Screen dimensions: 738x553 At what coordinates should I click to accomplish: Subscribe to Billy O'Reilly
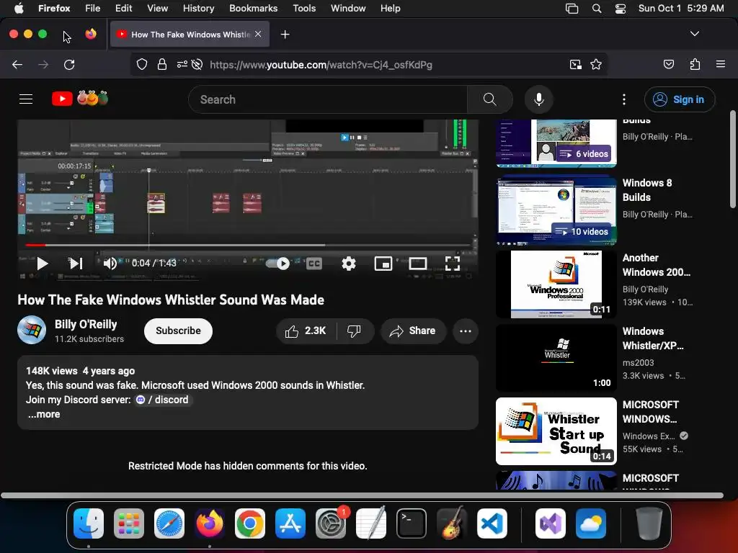179,331
